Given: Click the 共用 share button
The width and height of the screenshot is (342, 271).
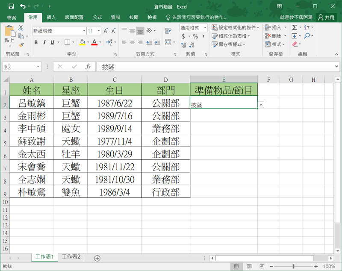Looking at the screenshot, I should coord(327,18).
